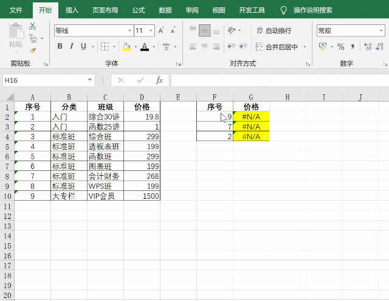Open the 公式 ribbon tab
The width and height of the screenshot is (389, 301).
(x=138, y=10)
